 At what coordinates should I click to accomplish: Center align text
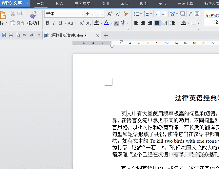pos(143,23)
